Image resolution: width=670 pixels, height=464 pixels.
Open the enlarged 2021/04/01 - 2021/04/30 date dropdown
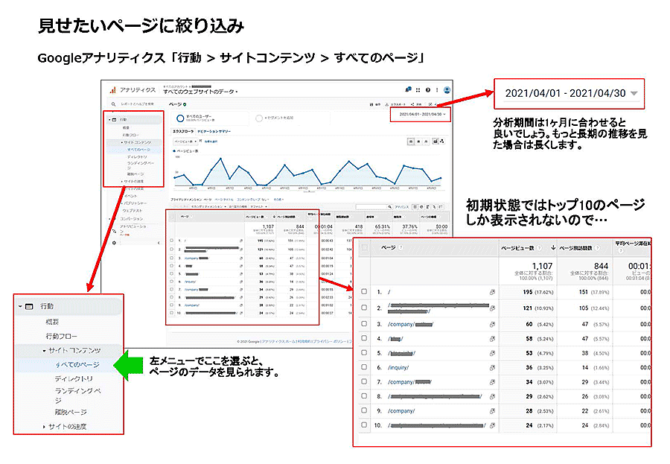click(634, 94)
